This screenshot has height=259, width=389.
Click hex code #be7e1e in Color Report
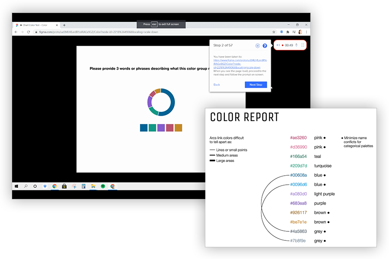click(298, 222)
